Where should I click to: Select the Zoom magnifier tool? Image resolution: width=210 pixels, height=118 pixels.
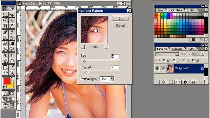pyautogui.click(x=12, y=73)
